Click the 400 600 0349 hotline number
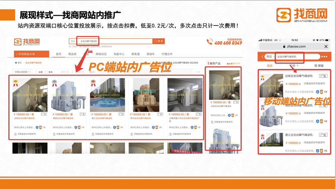This screenshot has height=189, width=336. pos(228,43)
